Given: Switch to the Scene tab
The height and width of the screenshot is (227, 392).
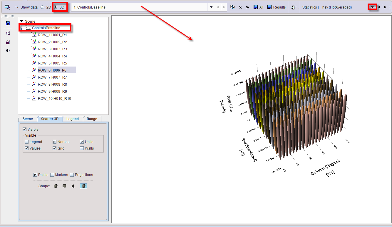Looking at the screenshot, I should 28,119.
